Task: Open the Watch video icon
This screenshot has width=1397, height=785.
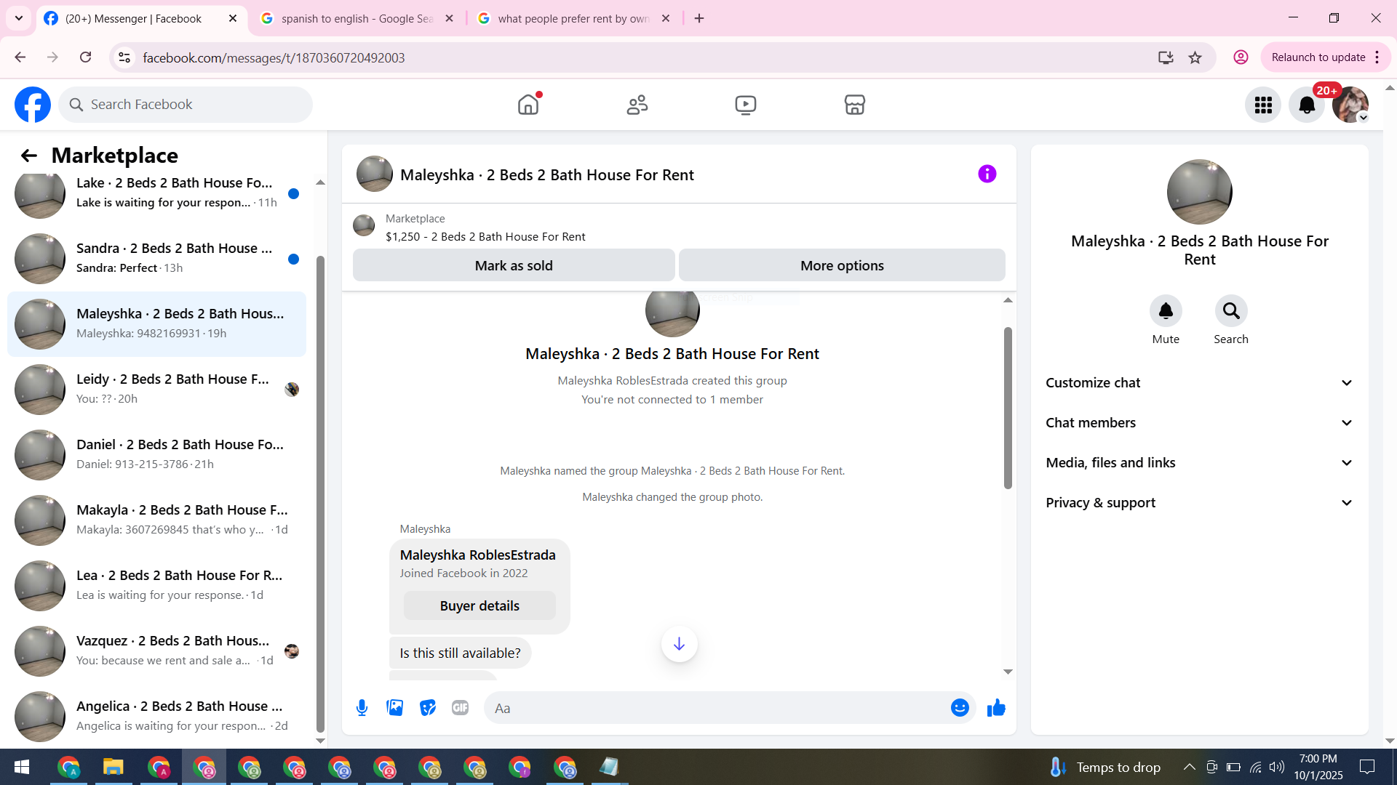Action: 746,105
